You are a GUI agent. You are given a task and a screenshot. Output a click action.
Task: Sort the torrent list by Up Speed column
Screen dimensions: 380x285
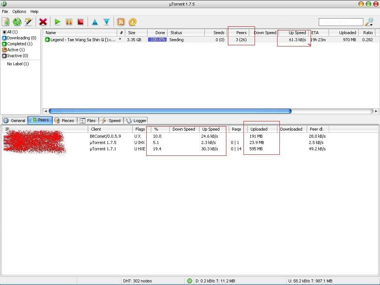[x=297, y=33]
